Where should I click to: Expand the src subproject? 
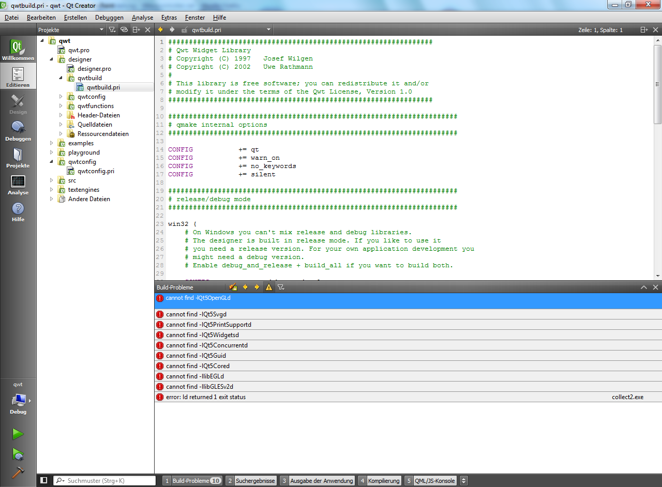pyautogui.click(x=51, y=180)
